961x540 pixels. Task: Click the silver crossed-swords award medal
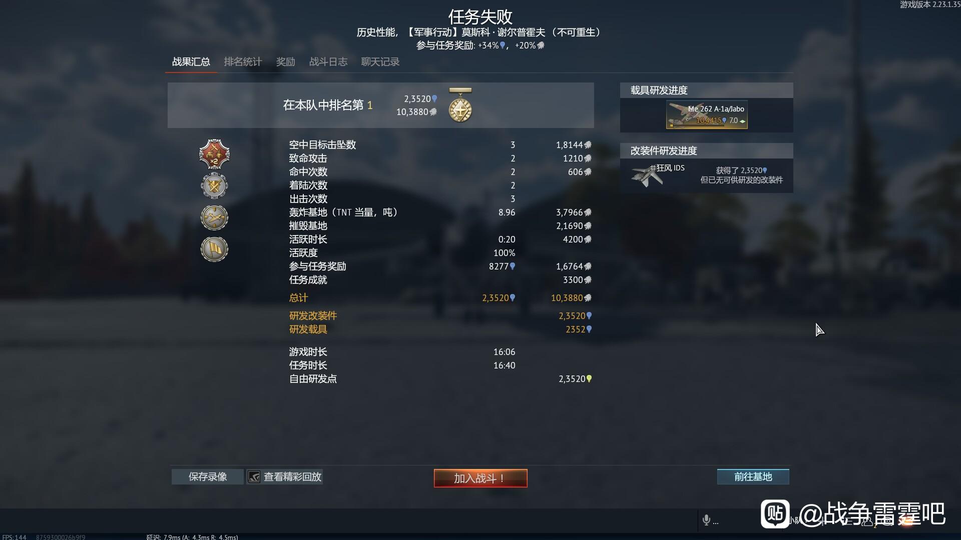pyautogui.click(x=214, y=185)
